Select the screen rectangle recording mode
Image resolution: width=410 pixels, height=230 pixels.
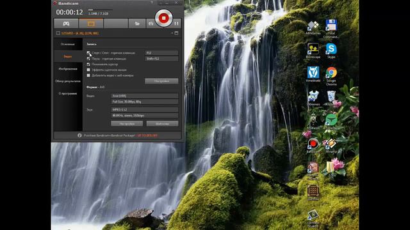coord(91,24)
